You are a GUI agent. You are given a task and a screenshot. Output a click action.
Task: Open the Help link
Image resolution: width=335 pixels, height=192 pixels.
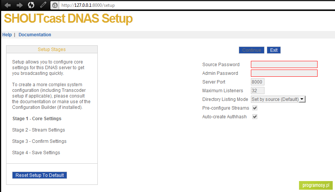7,35
